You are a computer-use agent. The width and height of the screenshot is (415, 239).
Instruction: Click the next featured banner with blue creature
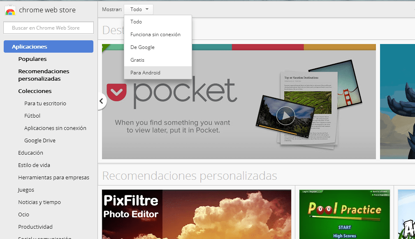tap(398, 102)
